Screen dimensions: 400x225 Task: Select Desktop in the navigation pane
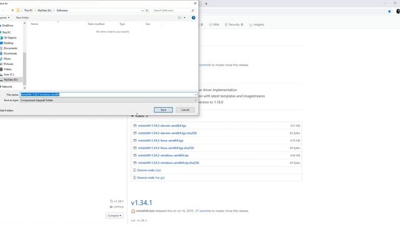click(8, 43)
